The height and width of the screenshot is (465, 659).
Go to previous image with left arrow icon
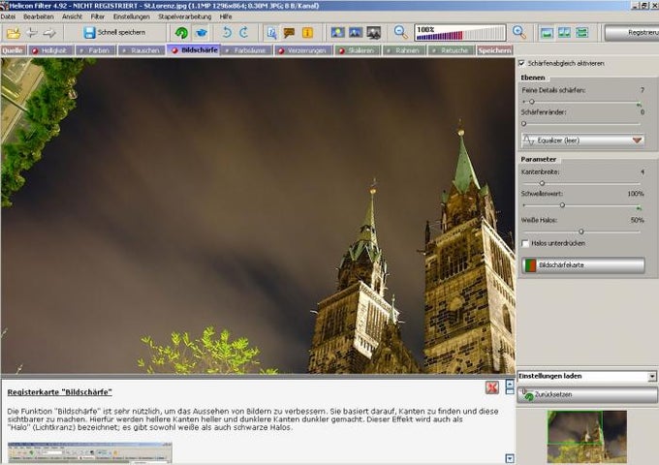point(32,32)
